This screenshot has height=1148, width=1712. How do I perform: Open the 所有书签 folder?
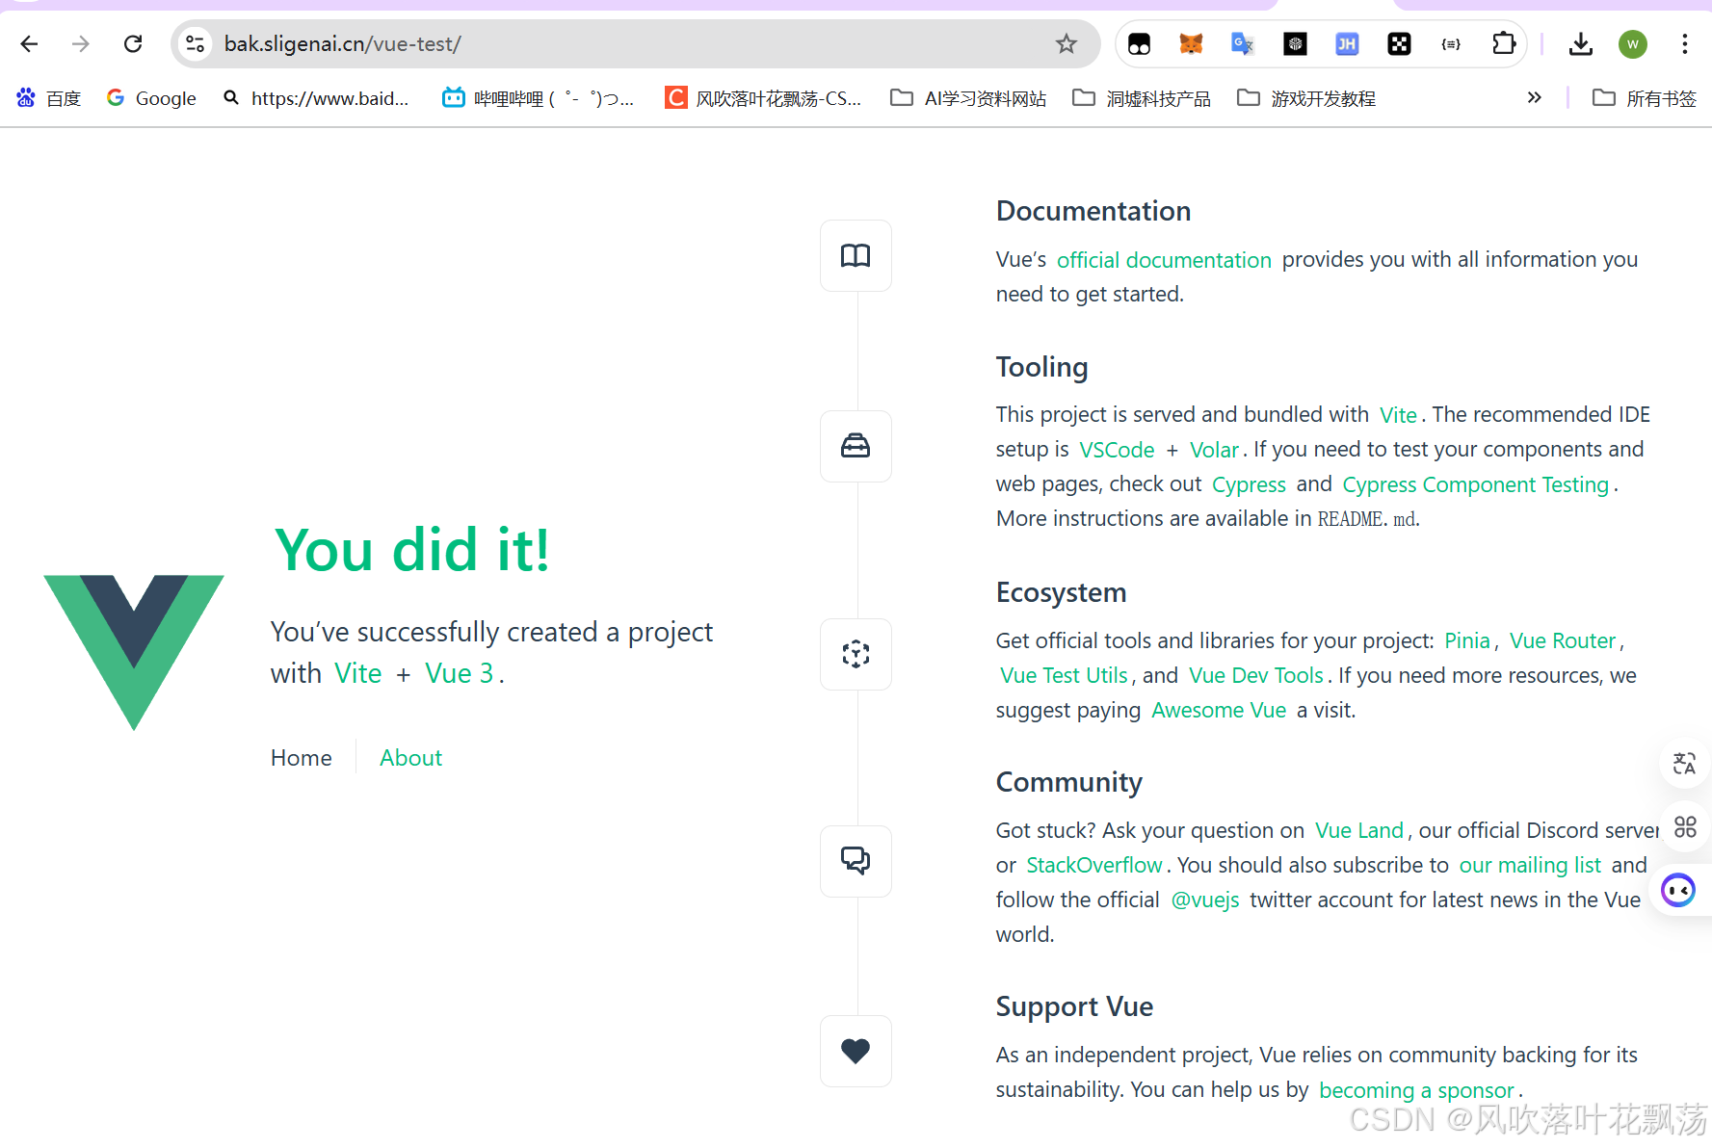click(1645, 98)
